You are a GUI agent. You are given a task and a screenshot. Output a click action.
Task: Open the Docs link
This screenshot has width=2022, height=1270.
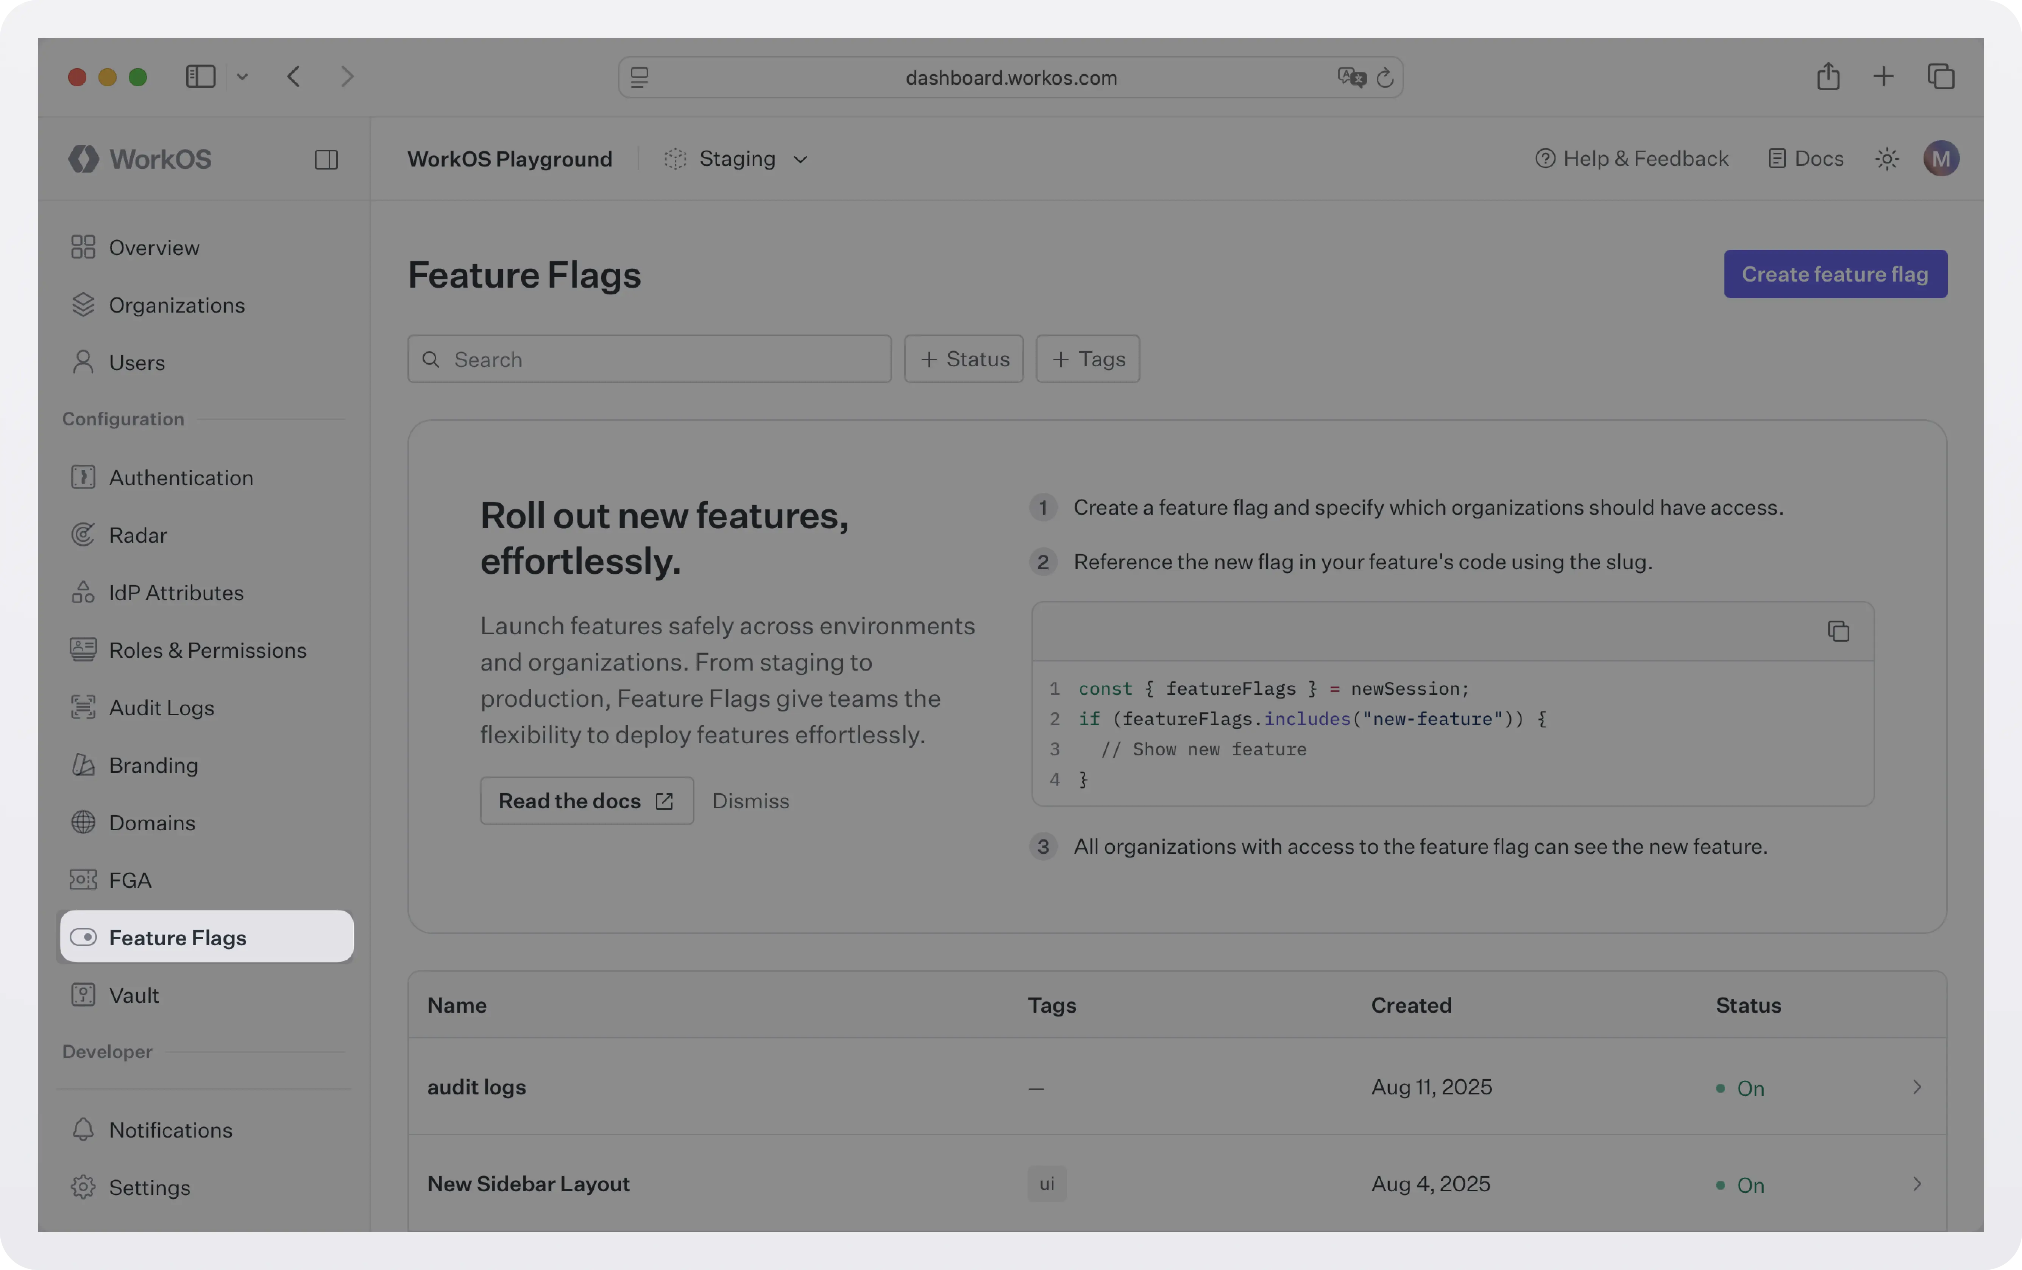click(1805, 159)
